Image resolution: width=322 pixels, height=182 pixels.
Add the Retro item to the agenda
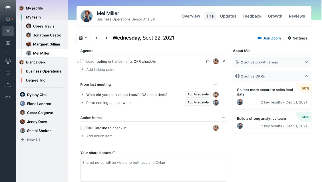pyautogui.click(x=198, y=102)
